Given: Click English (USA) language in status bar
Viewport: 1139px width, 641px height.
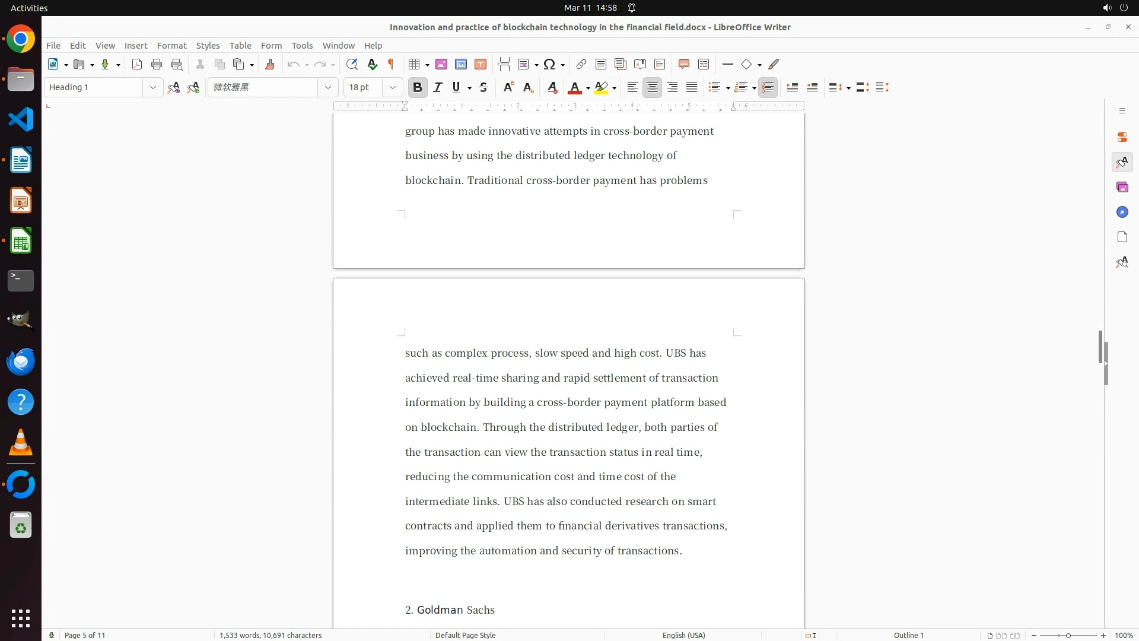Looking at the screenshot, I should pyautogui.click(x=683, y=635).
